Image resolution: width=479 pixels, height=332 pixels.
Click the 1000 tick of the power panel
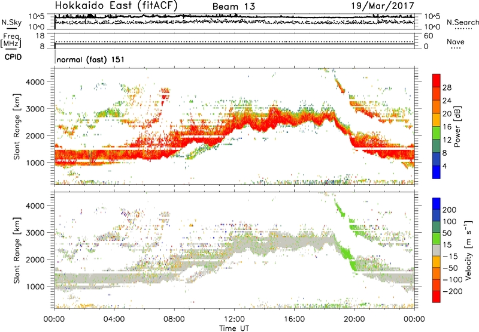pyautogui.click(x=35, y=162)
